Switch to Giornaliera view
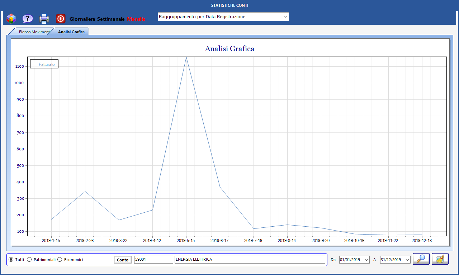The image size is (459, 275). [82, 19]
